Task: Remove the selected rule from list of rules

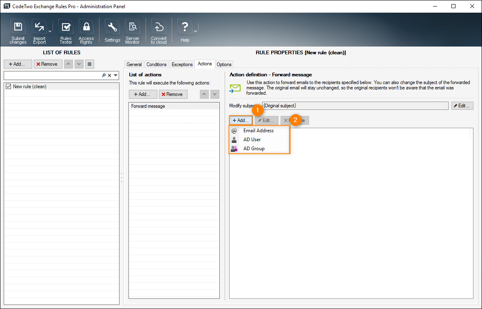Action: point(48,64)
